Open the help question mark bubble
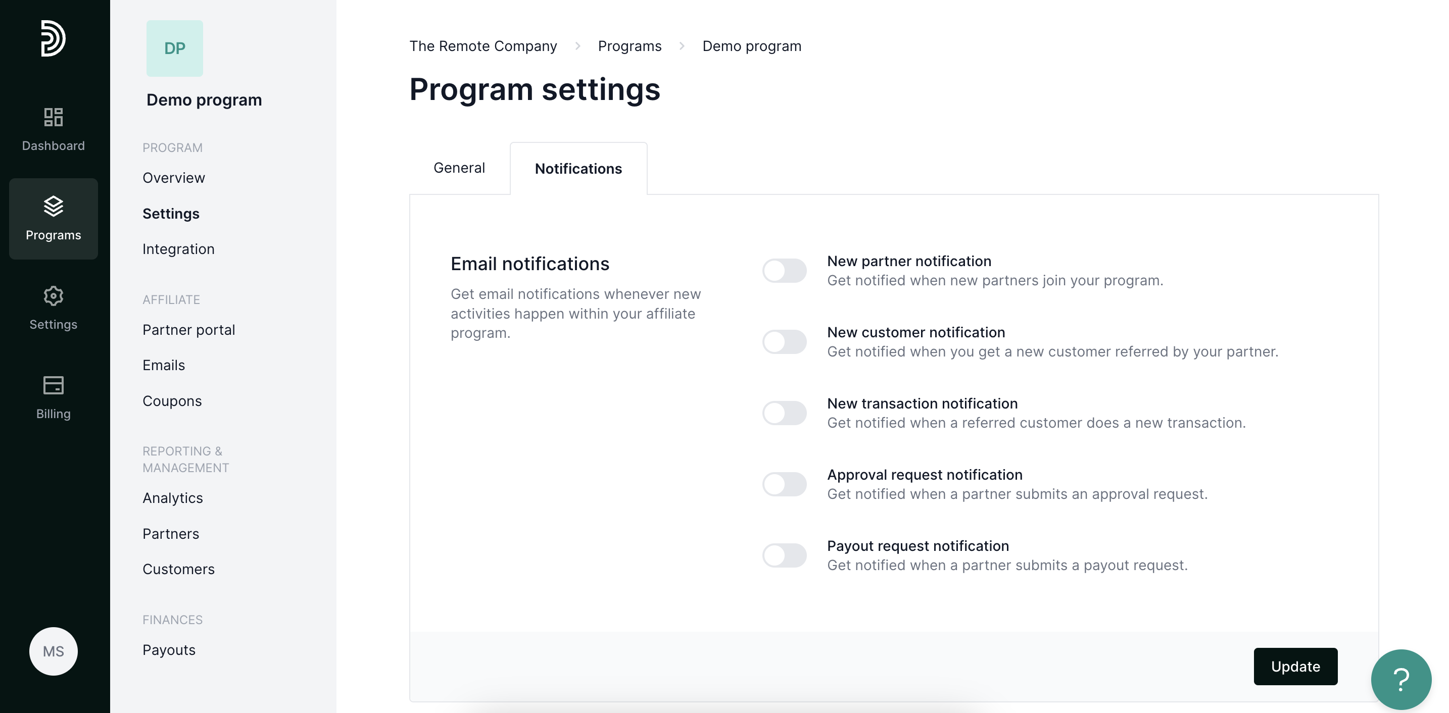 (1400, 679)
